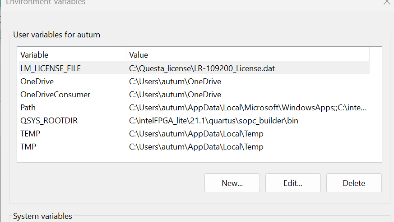Viewport: 394px width, 222px height.
Task: Select the OneDriveConsumer variable name
Action: [55, 95]
